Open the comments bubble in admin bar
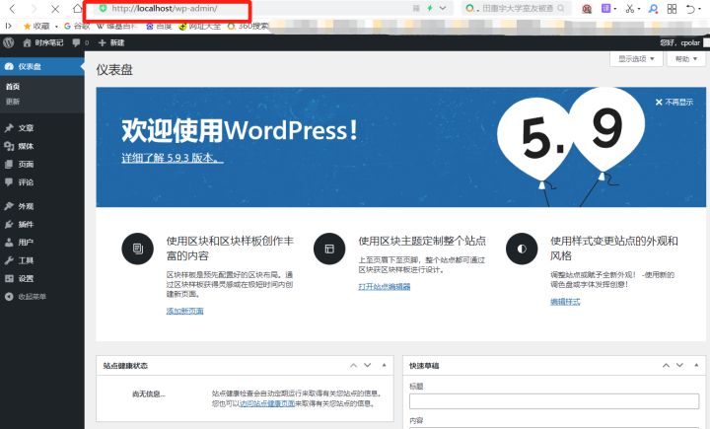710x429 pixels. (x=80, y=42)
